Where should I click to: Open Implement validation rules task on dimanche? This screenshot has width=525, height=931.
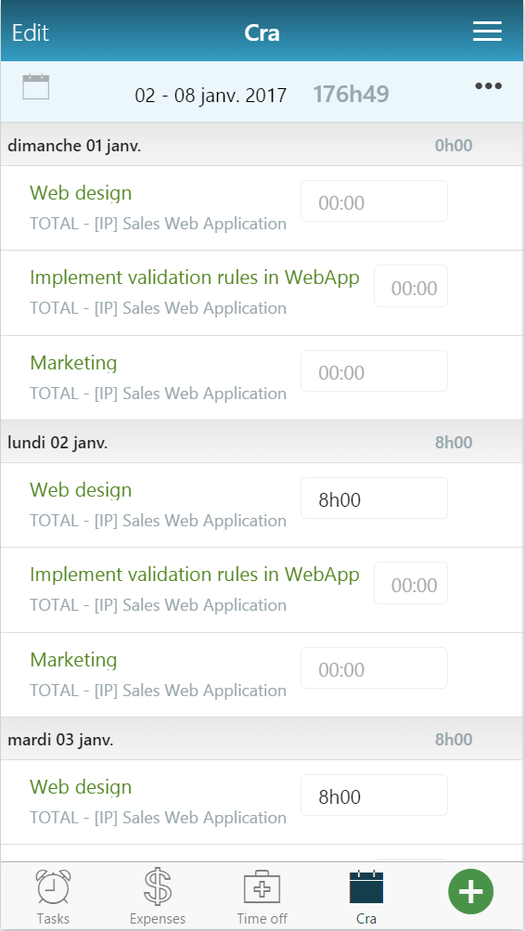(x=195, y=278)
